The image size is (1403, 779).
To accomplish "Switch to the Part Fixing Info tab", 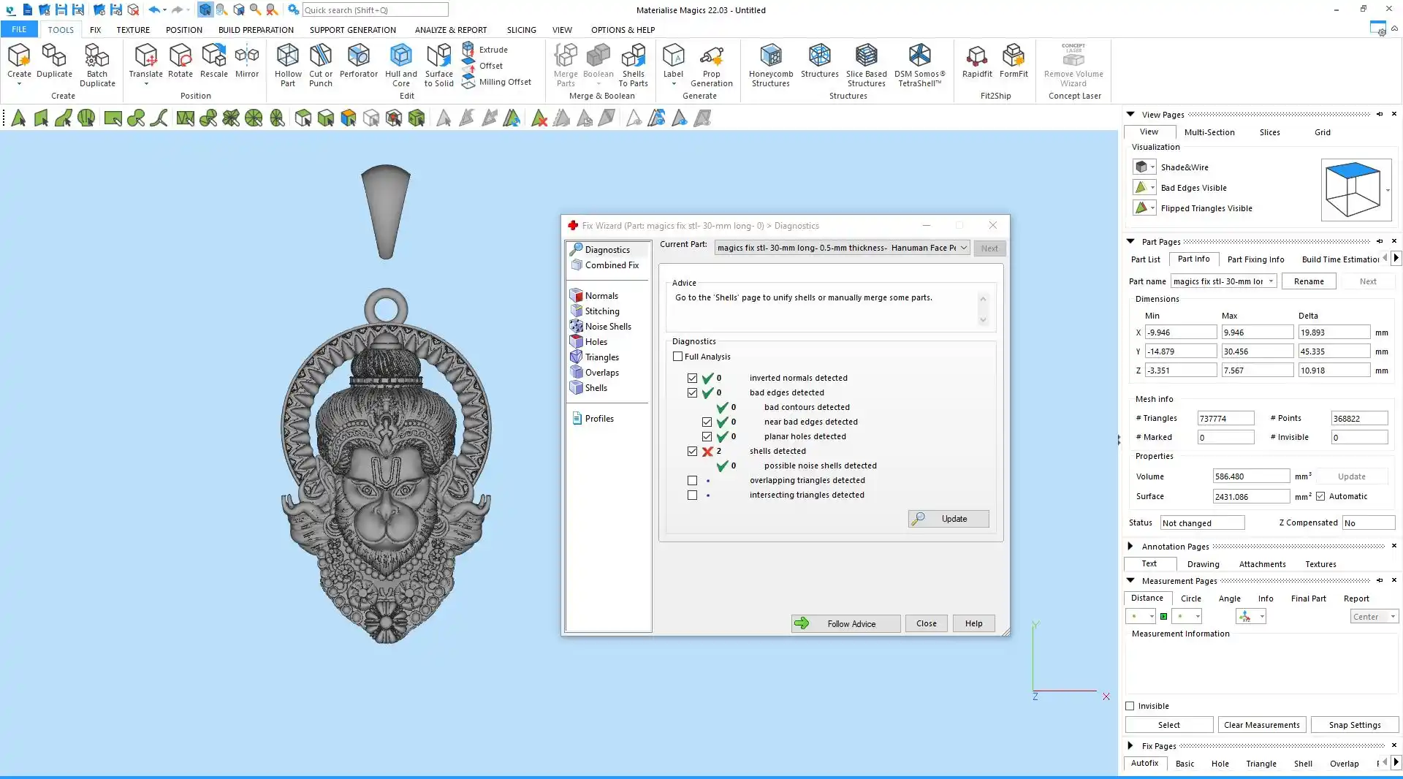I will [x=1255, y=259].
